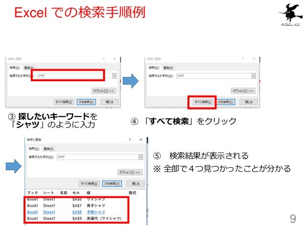Click 閉じる button in results dialog
This screenshot has height=229, width=306.
(136, 184)
